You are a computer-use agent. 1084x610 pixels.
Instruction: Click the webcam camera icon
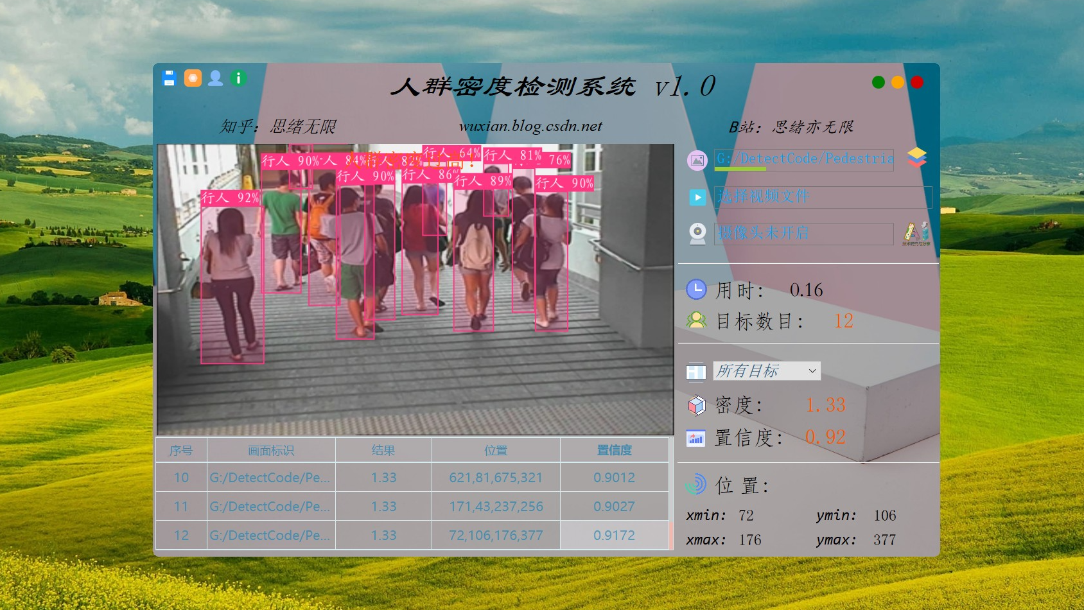coord(697,234)
